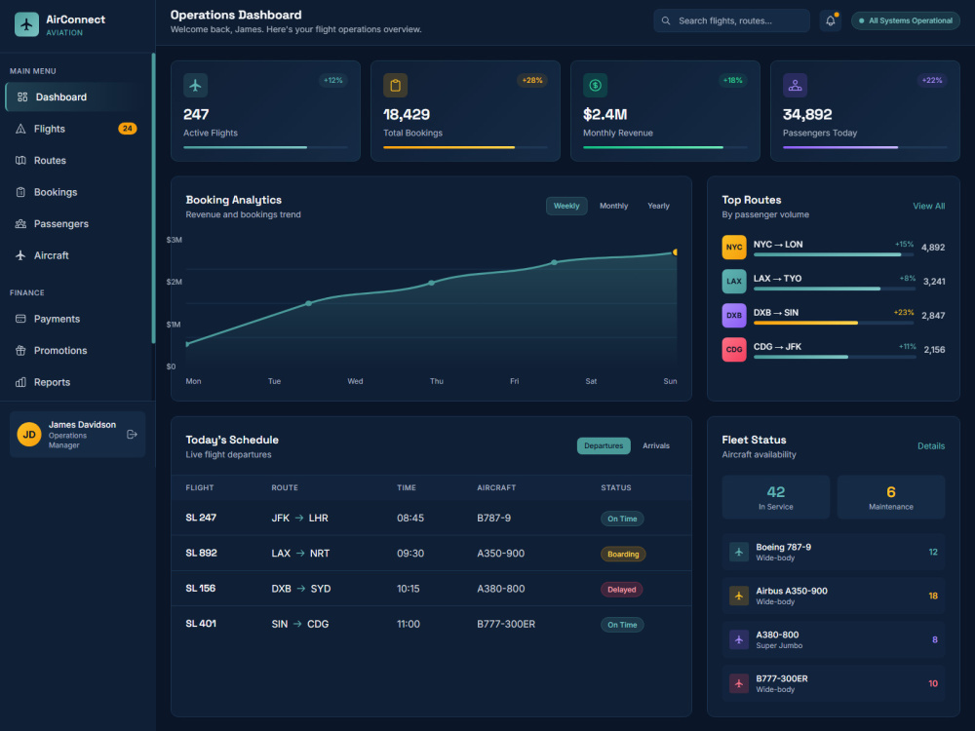Click the Passengers group icon in sidebar
This screenshot has width=975, height=731.
20,224
